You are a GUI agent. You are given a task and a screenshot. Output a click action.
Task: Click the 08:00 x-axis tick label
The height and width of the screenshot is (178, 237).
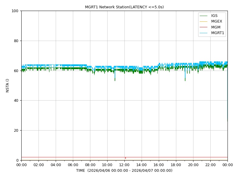[x=90, y=165]
